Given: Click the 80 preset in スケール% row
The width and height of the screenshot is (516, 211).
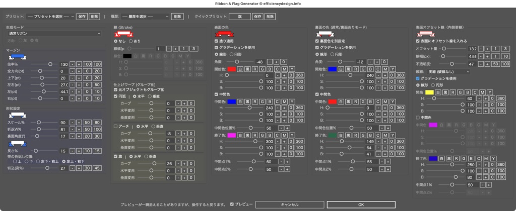Looking at the screenshot, I should [97, 123].
